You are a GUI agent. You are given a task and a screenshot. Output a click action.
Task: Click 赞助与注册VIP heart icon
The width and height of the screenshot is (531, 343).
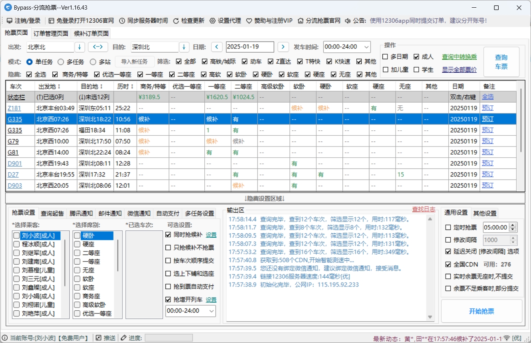(249, 21)
